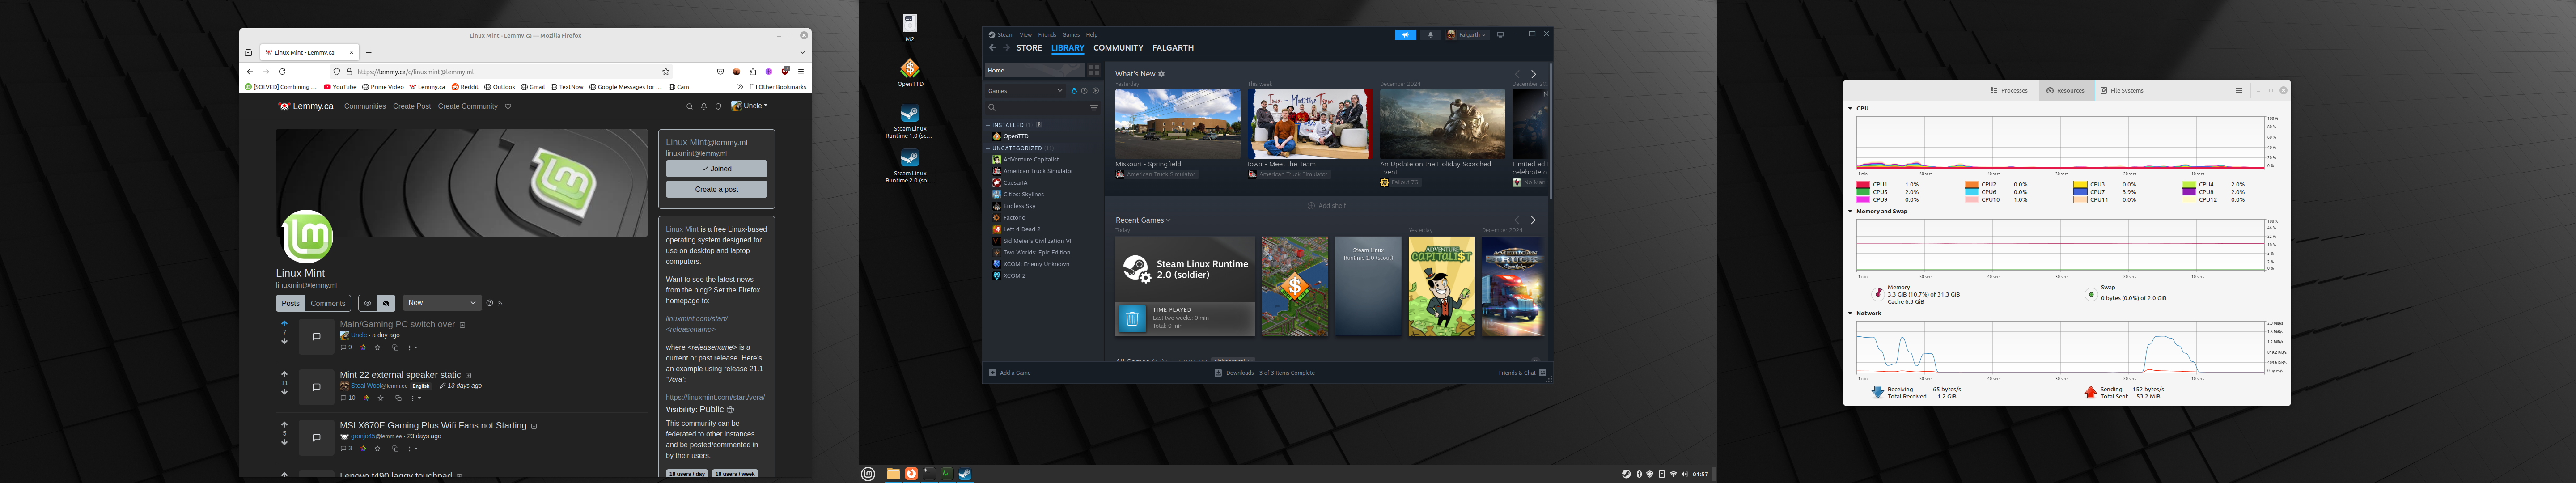Click the Create a post button
The image size is (2576, 483).
[x=716, y=189]
